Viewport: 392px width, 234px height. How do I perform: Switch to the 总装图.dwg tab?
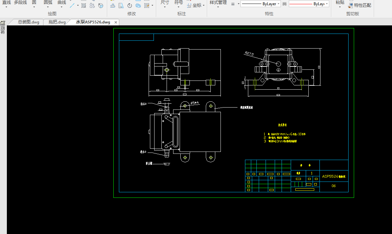[28, 22]
